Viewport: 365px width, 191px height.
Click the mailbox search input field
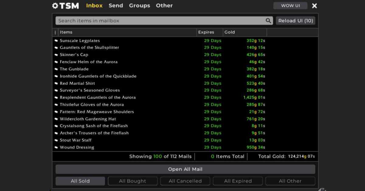[152, 20]
